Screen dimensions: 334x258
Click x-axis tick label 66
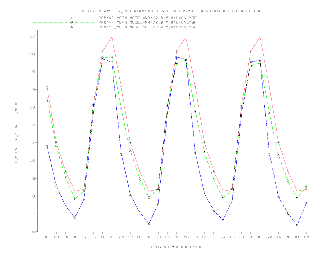tap(251, 237)
